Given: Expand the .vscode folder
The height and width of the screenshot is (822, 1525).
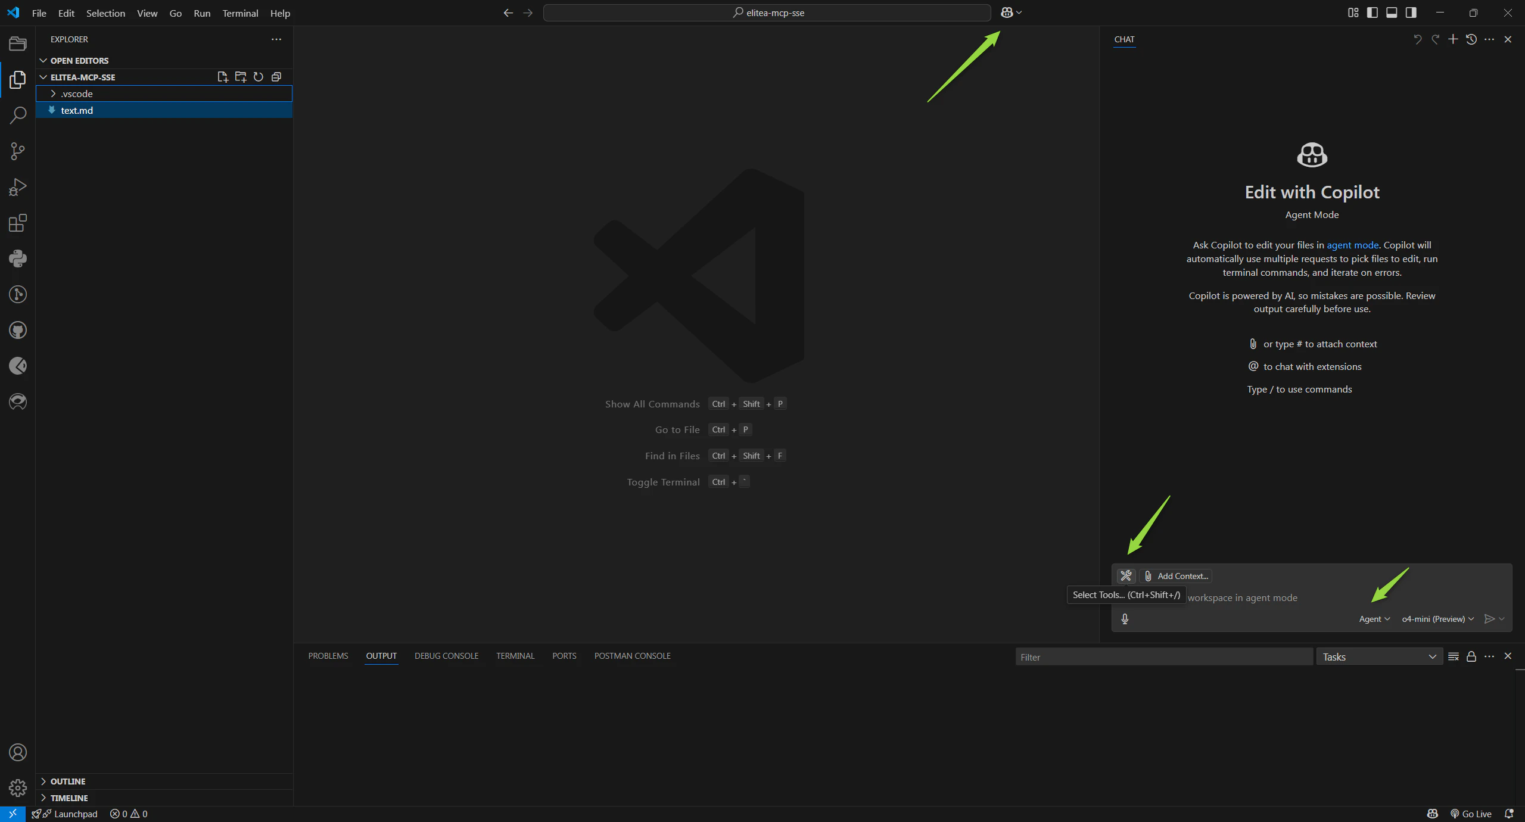Looking at the screenshot, I should click(77, 94).
